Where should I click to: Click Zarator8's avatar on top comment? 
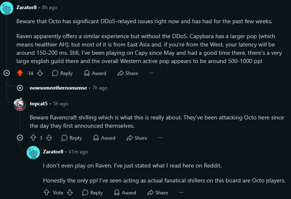click(x=7, y=8)
